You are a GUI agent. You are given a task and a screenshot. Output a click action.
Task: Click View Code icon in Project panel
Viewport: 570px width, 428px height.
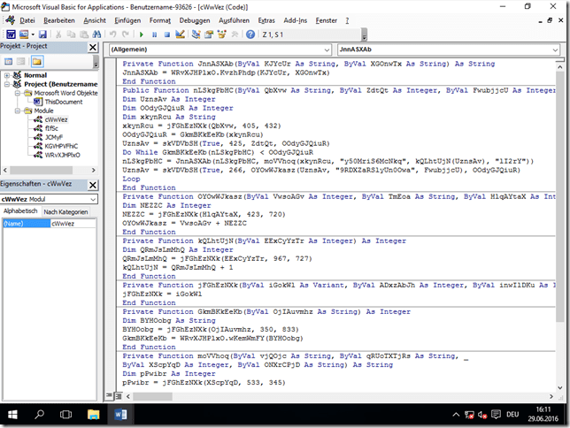pos(9,62)
